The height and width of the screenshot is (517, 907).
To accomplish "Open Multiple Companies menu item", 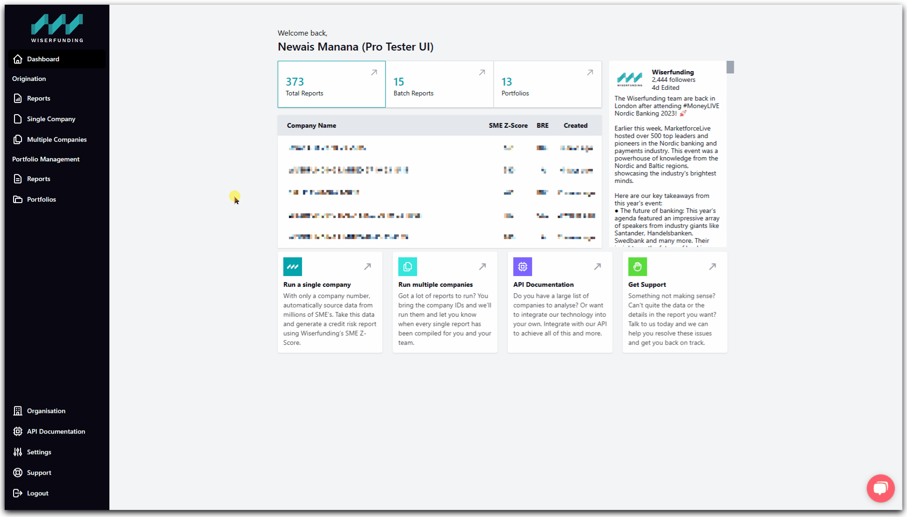I will coord(57,139).
